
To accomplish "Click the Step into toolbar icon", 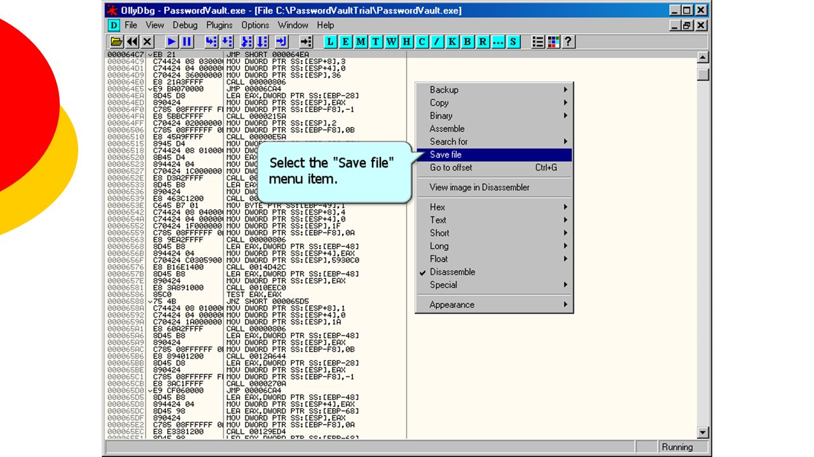I will pos(211,42).
